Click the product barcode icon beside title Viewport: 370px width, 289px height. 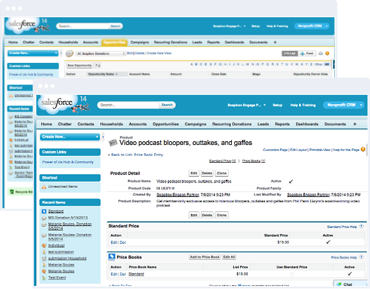click(113, 142)
